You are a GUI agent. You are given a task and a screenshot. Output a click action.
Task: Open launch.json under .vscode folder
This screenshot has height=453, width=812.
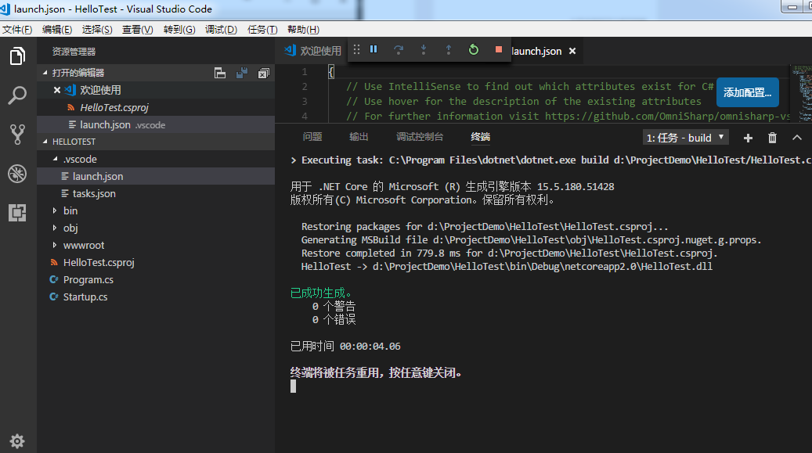click(155, 176)
